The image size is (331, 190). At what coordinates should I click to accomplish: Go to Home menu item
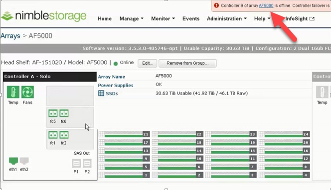(x=105, y=19)
